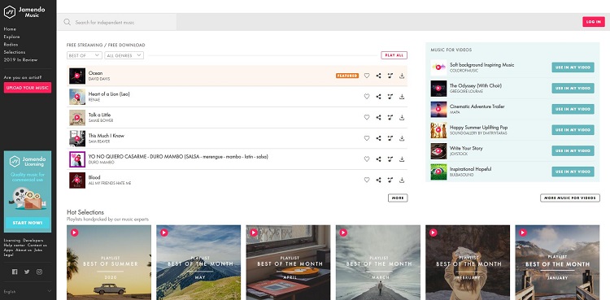
Task: Download YO NO QUIERO CASARME track
Action: [402, 159]
